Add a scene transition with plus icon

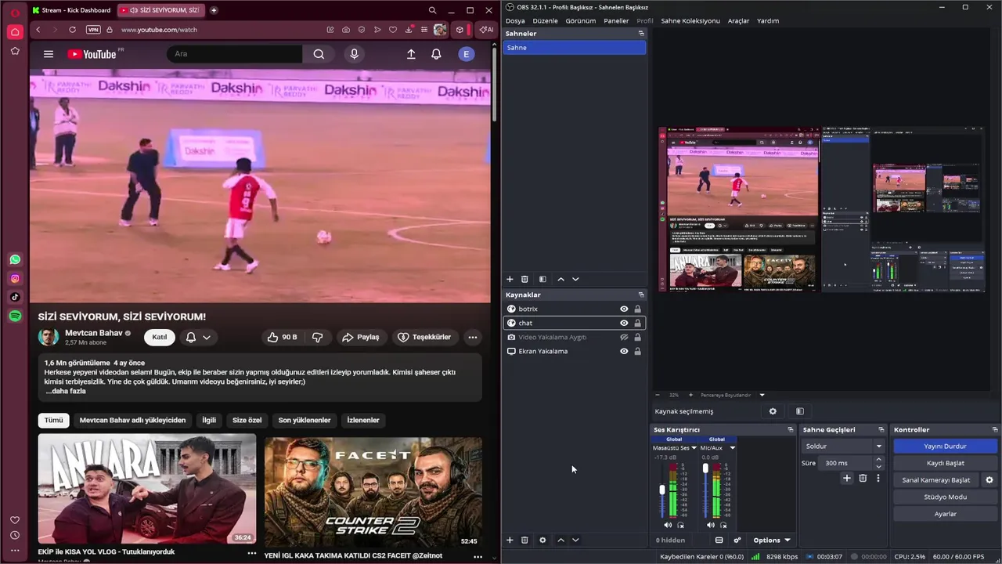tap(846, 478)
